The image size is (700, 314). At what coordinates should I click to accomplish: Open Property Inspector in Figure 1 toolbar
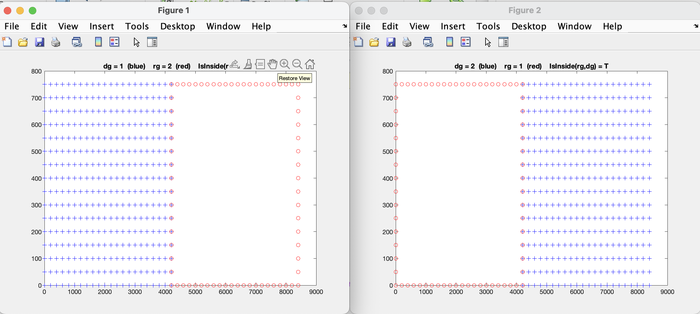[x=152, y=42]
